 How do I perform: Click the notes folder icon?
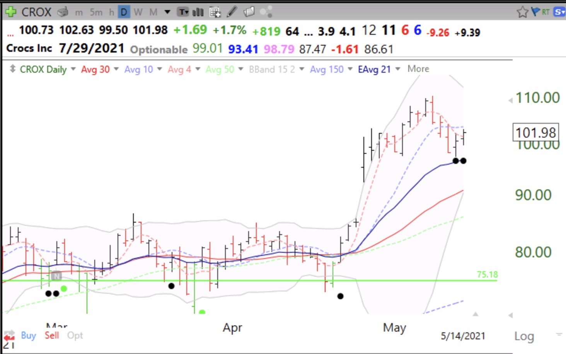(x=249, y=12)
